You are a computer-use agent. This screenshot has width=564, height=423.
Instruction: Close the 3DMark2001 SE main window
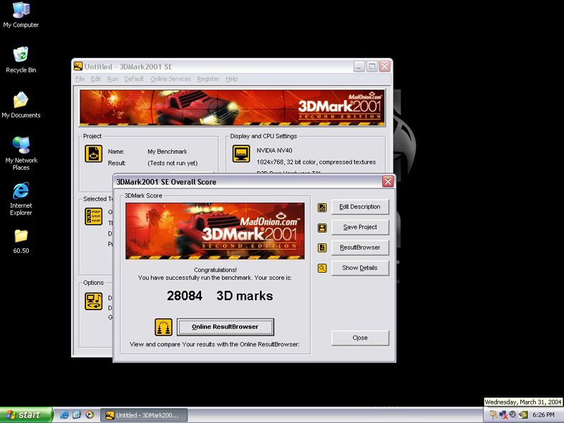coord(384,66)
